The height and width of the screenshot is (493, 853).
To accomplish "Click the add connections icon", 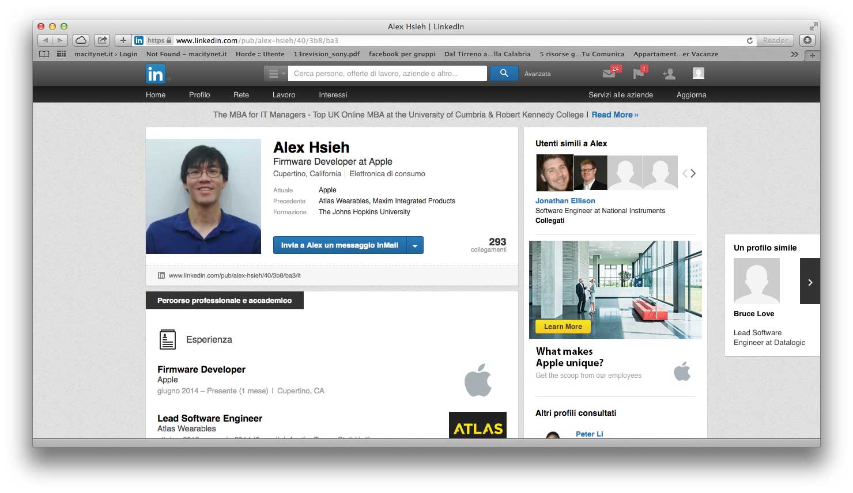I will click(x=669, y=74).
